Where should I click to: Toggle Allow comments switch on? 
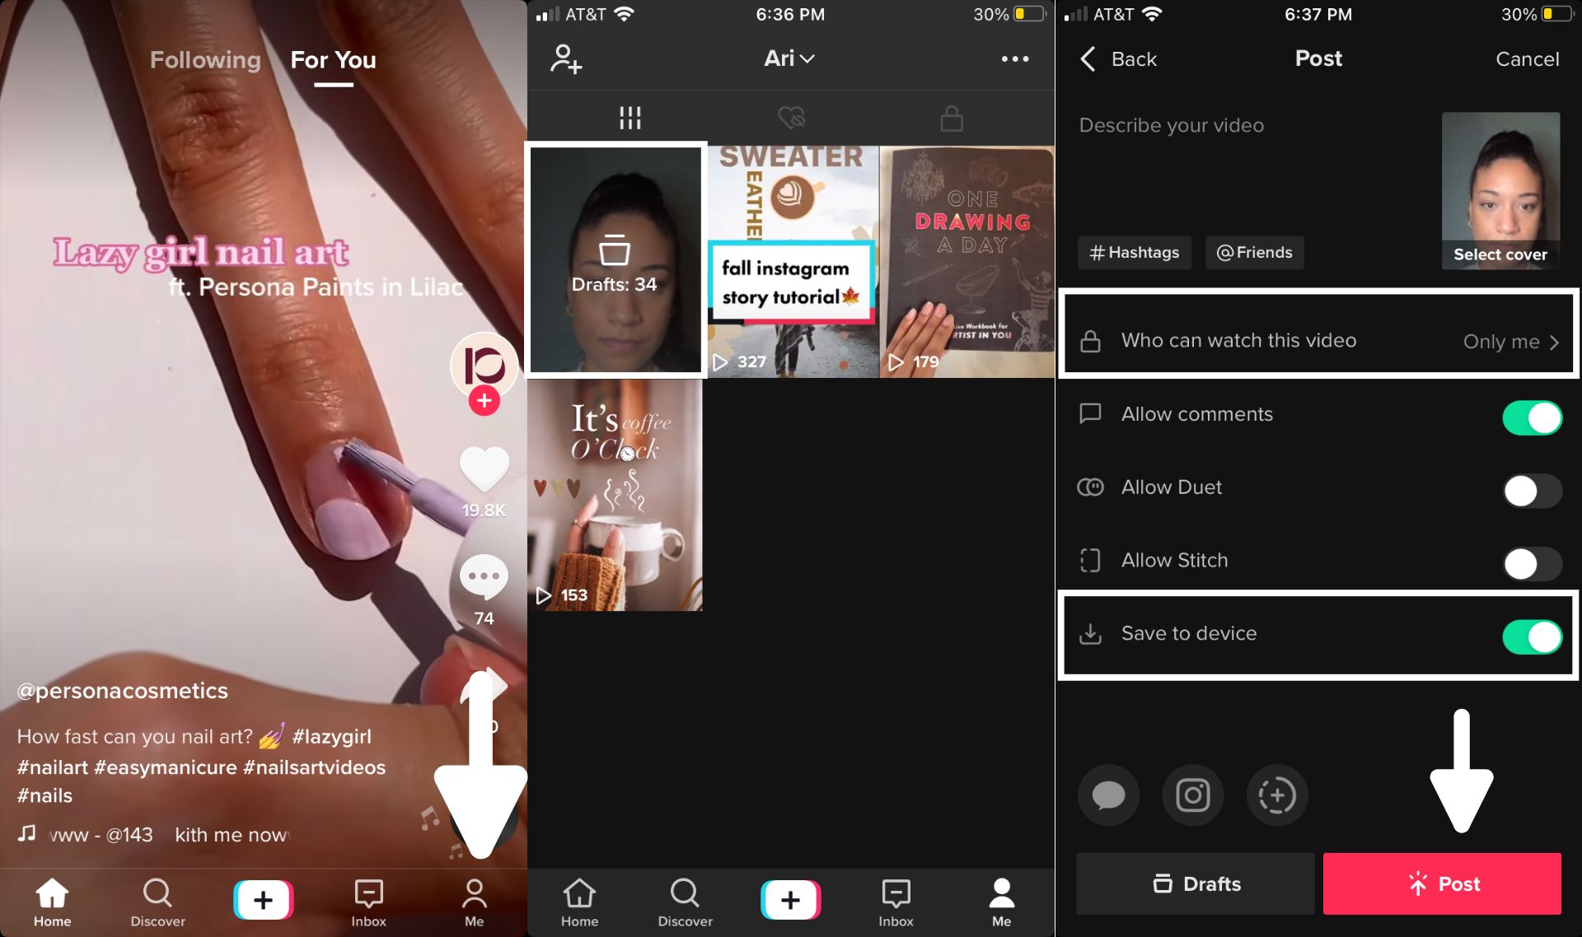pos(1531,417)
